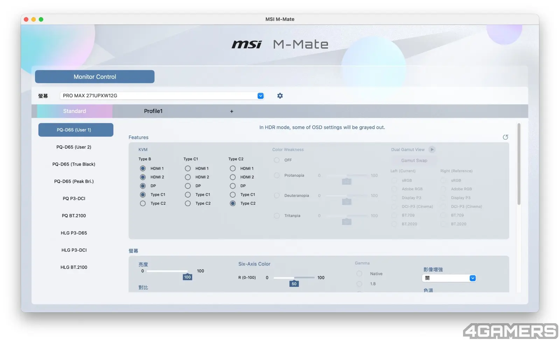Select HLG P3-D65 mode
560x340 pixels.
point(74,233)
